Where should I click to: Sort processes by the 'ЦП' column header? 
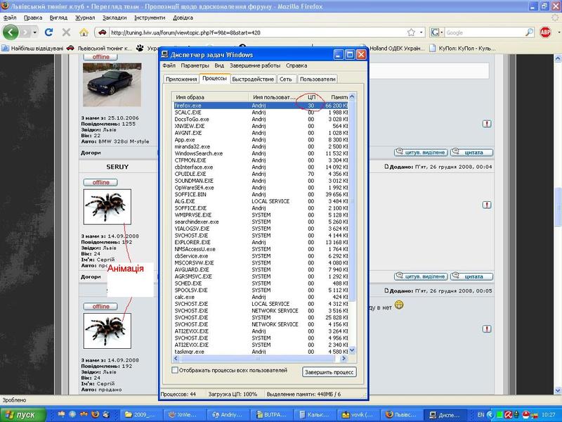point(311,97)
